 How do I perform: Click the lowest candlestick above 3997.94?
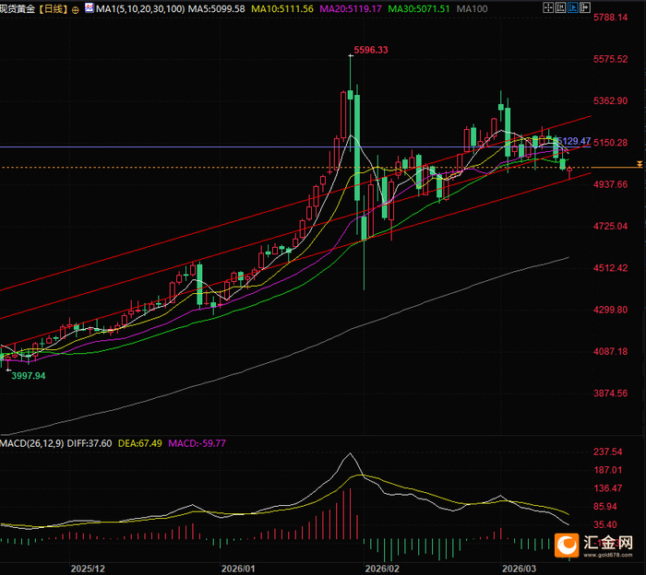pyautogui.click(x=7, y=361)
